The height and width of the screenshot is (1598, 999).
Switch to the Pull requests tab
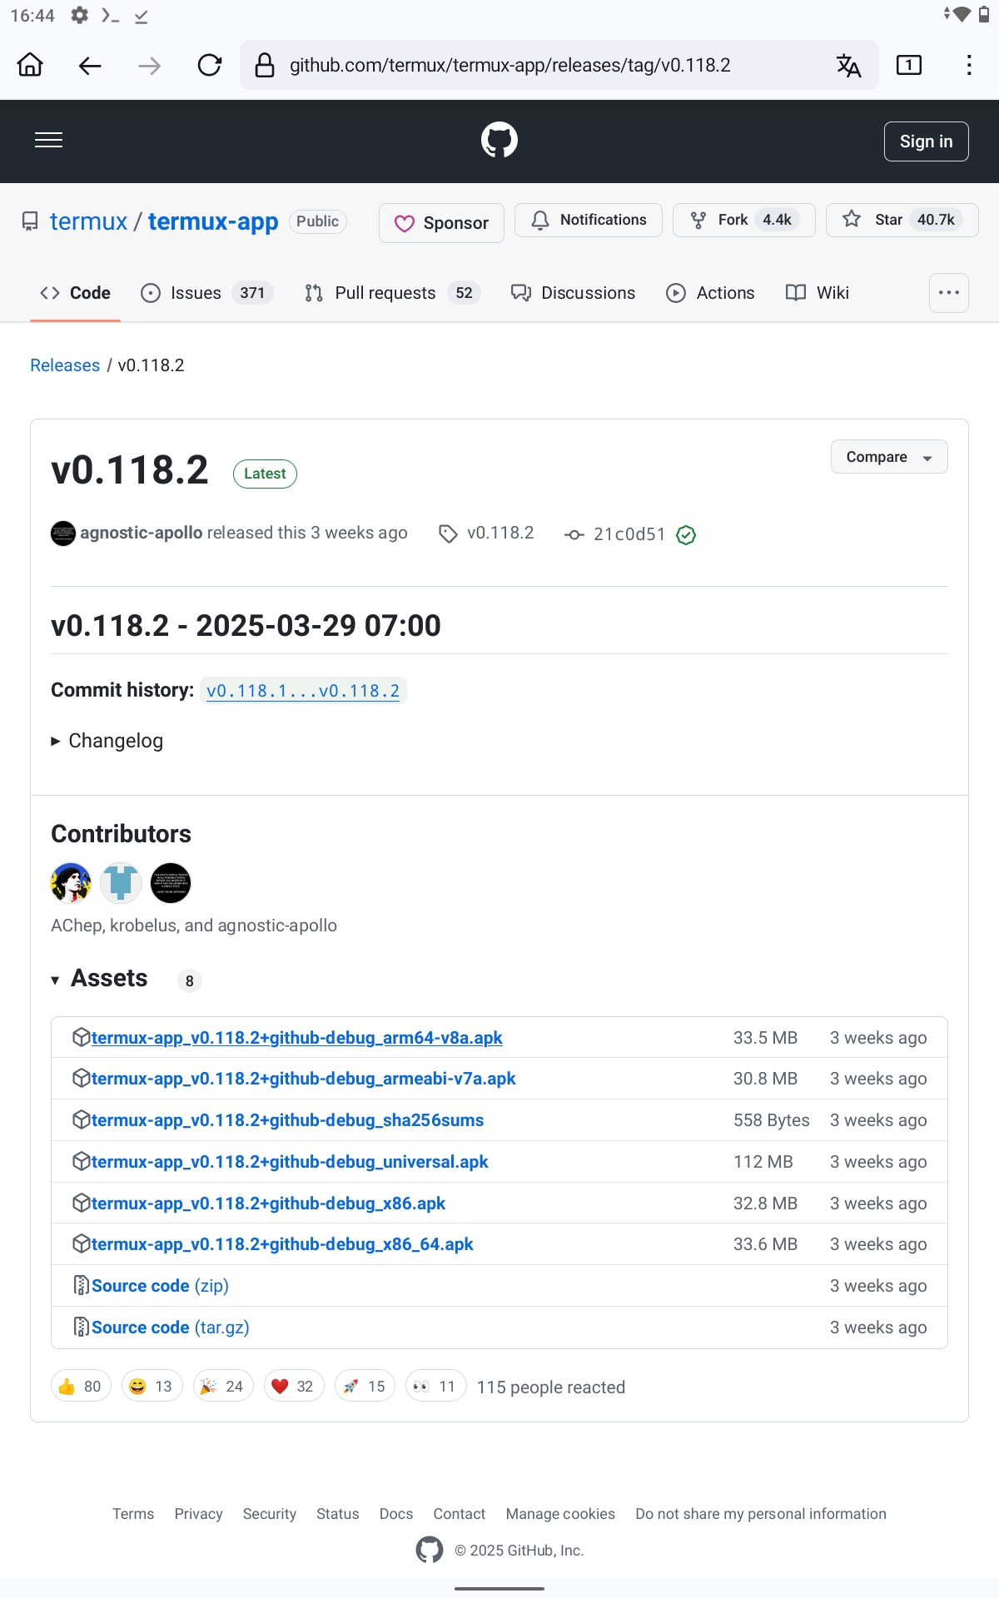tap(392, 293)
